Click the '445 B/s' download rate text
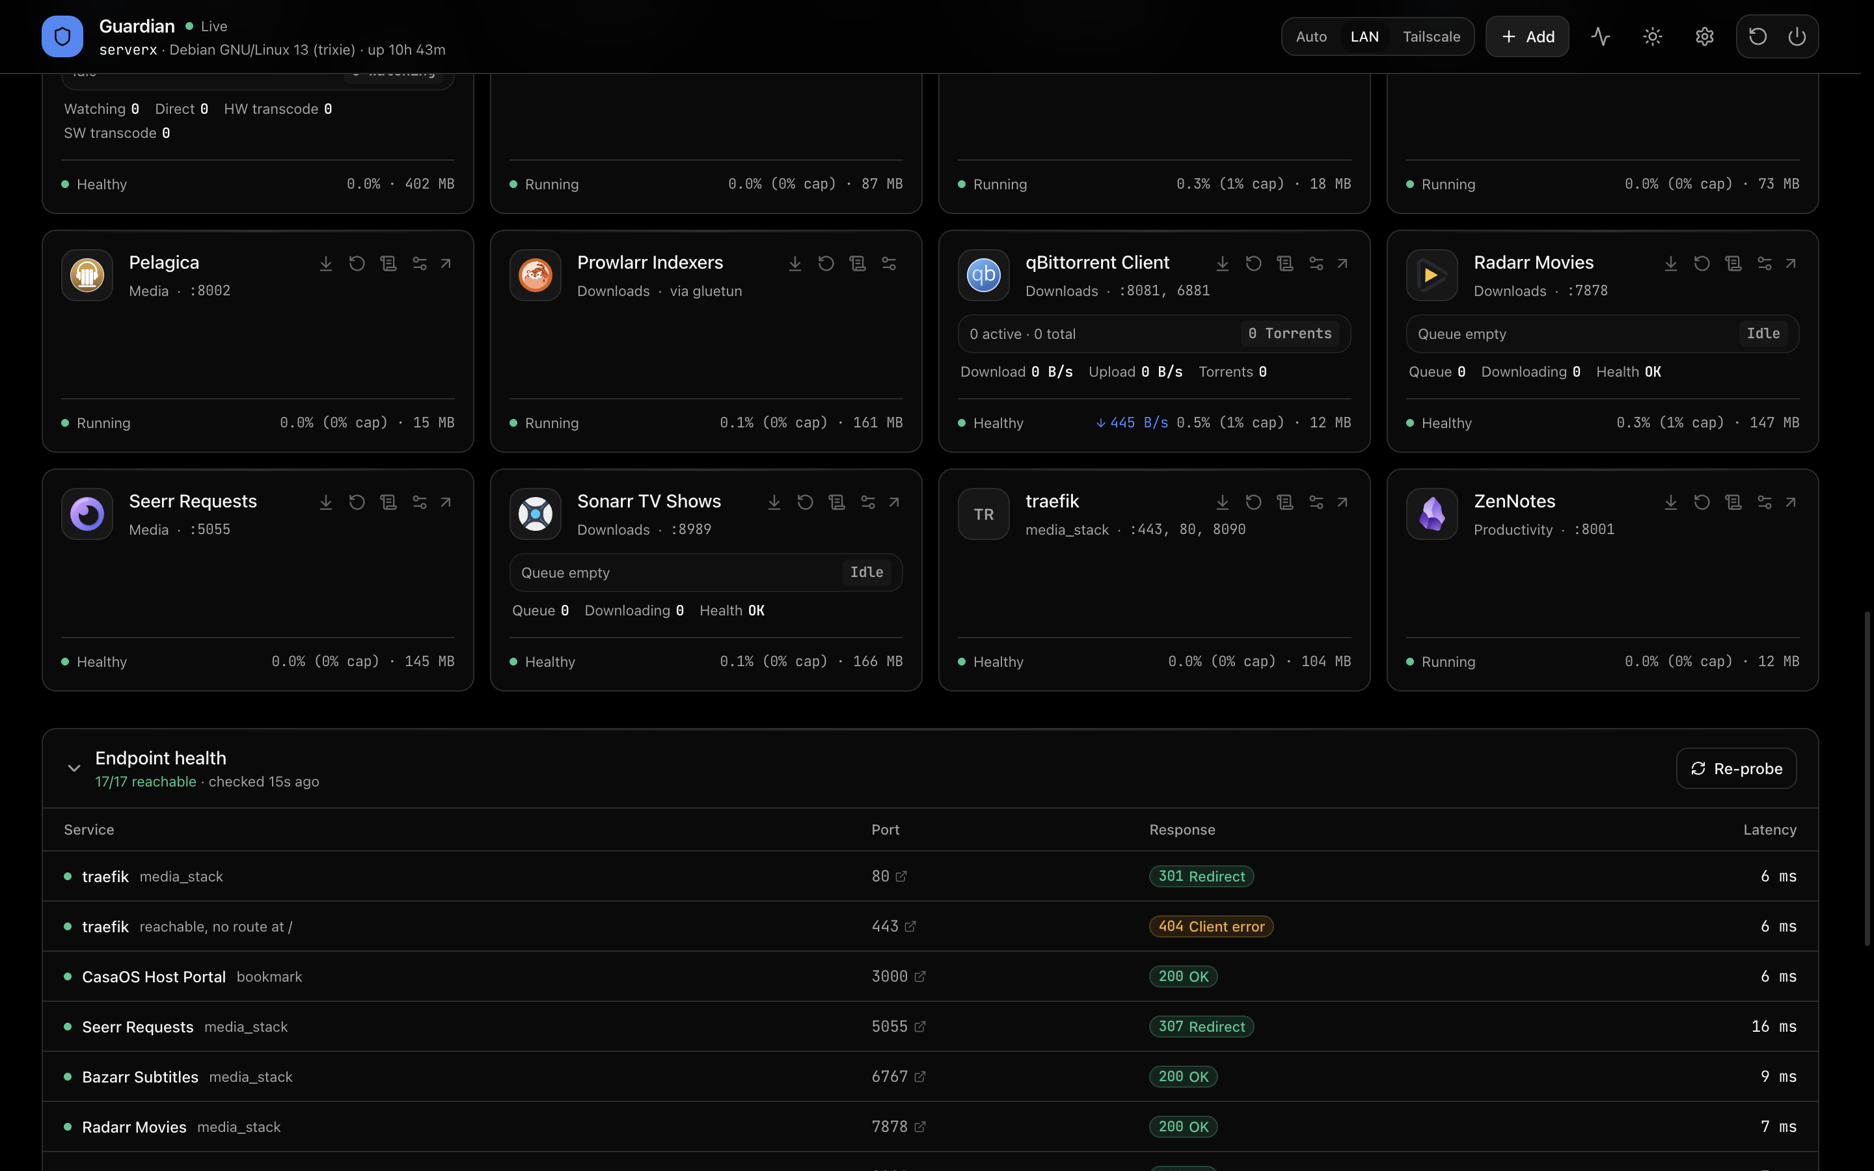This screenshot has height=1171, width=1874. (1132, 423)
